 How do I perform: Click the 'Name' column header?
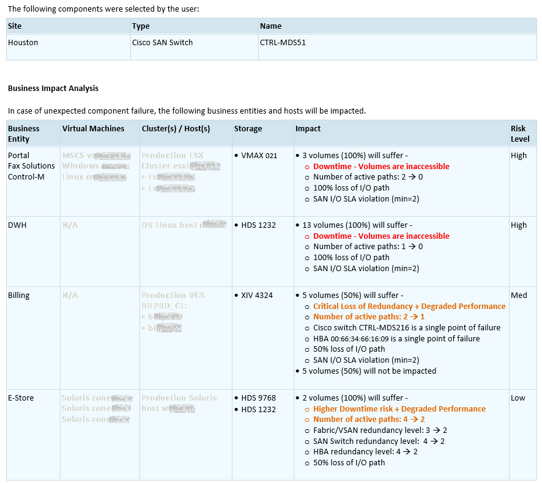(x=270, y=26)
